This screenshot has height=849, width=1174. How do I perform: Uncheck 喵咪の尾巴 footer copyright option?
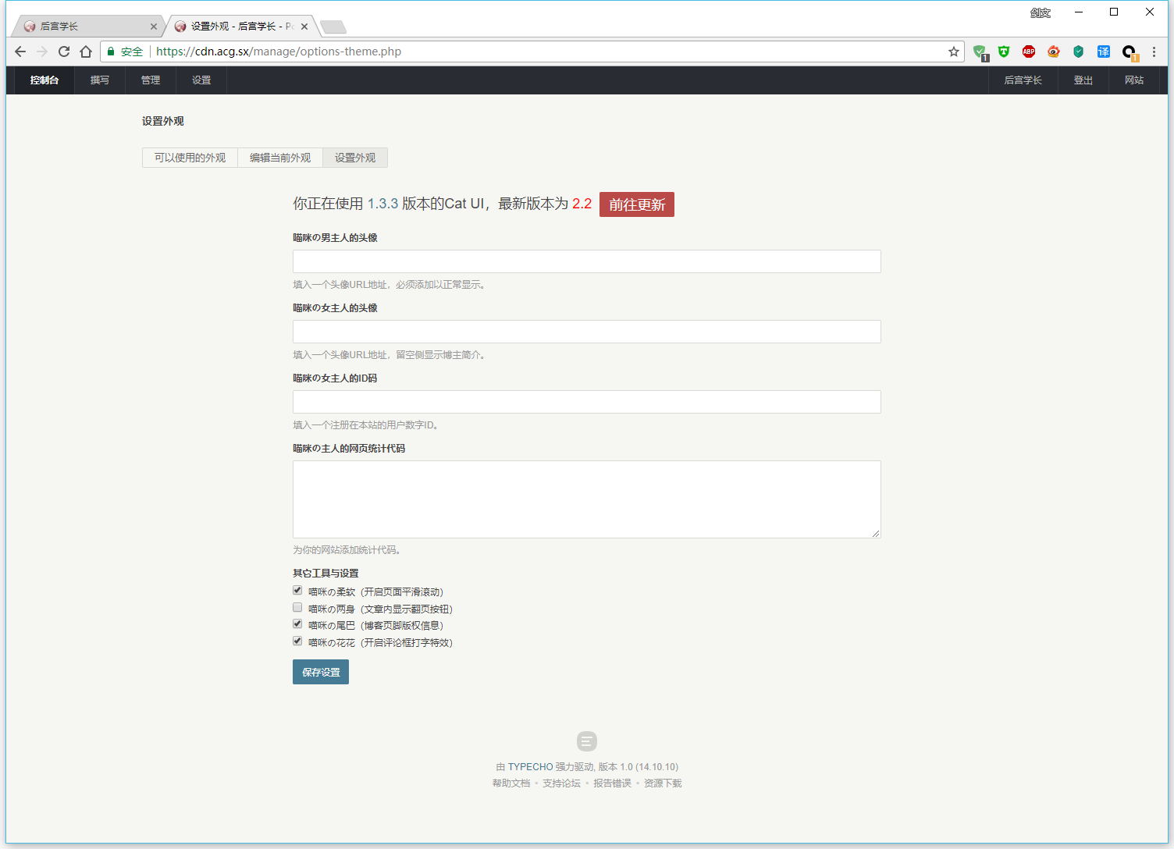[297, 624]
